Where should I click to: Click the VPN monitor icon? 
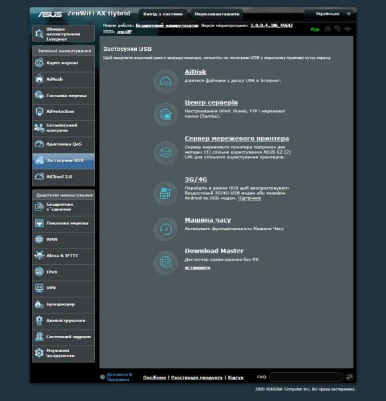point(39,288)
